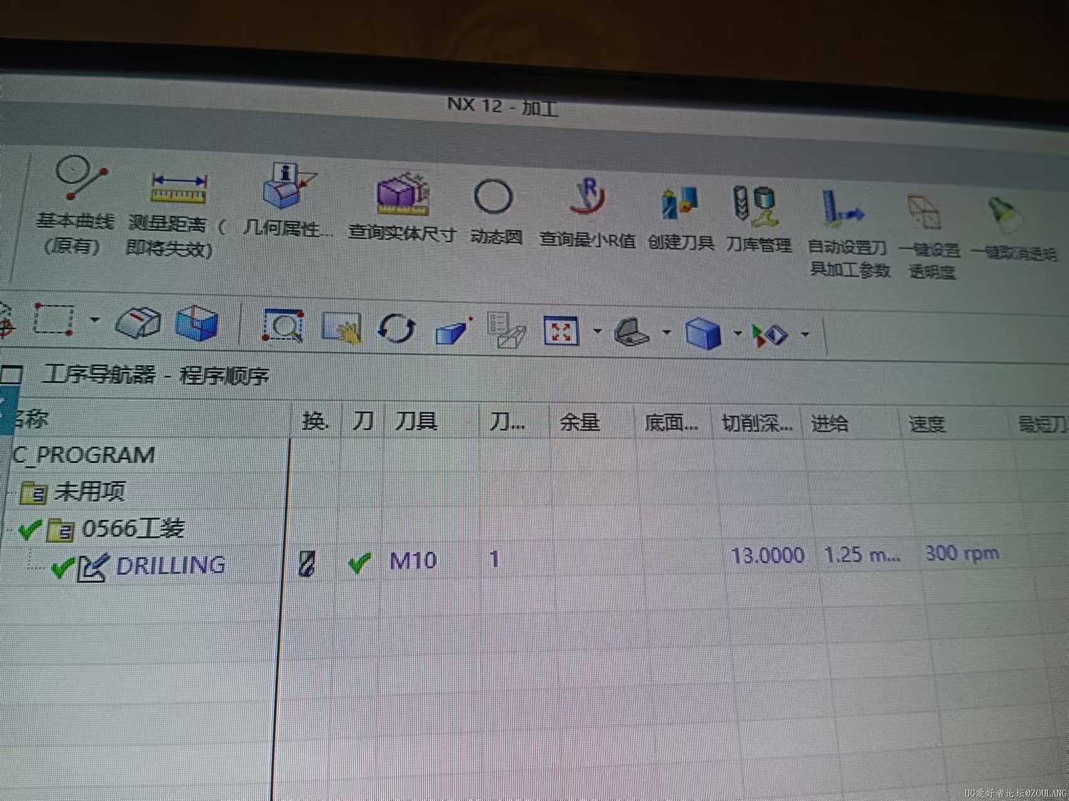The image size is (1069, 801).
Task: Click the 底面... column header
Action: tap(671, 423)
